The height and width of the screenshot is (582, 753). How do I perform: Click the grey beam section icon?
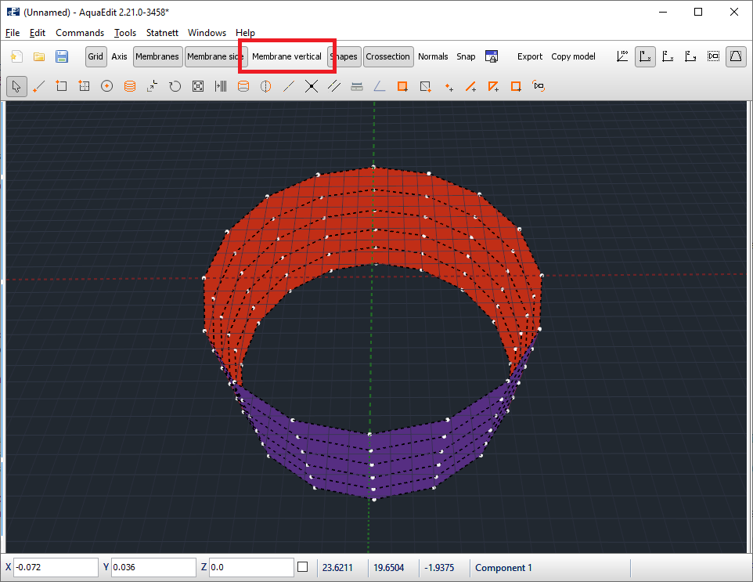coord(357,86)
